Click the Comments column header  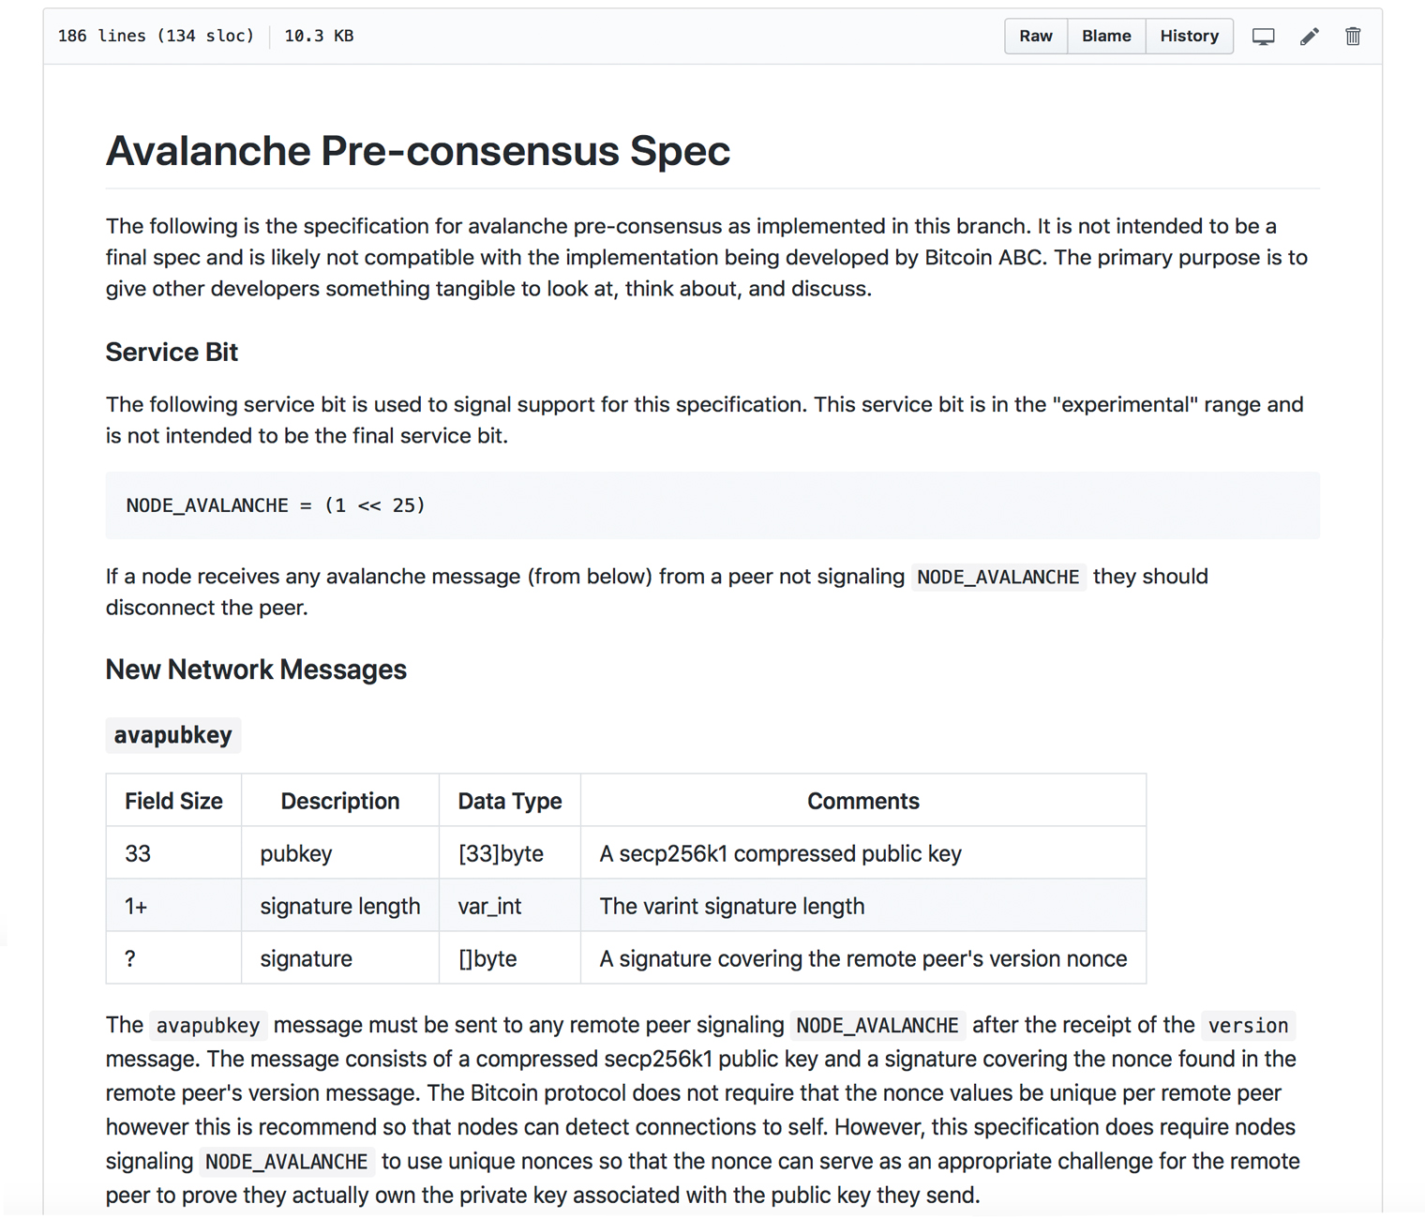[x=862, y=801]
